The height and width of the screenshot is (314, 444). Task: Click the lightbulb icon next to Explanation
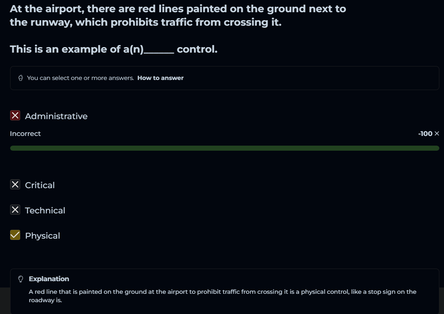[x=20, y=279]
